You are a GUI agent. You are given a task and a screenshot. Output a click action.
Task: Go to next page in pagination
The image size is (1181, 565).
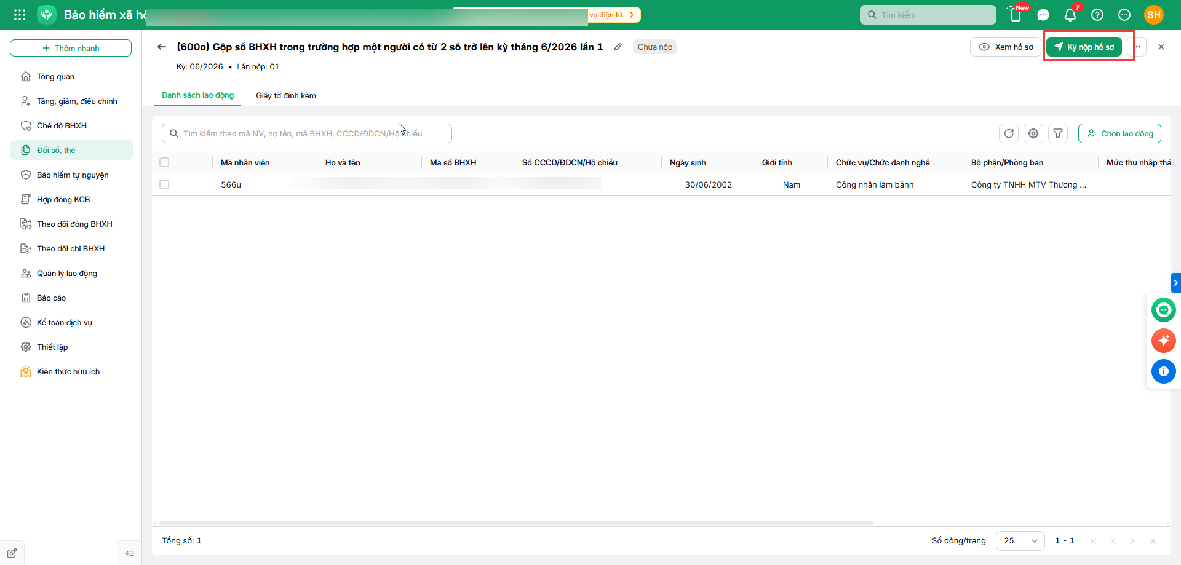1132,541
